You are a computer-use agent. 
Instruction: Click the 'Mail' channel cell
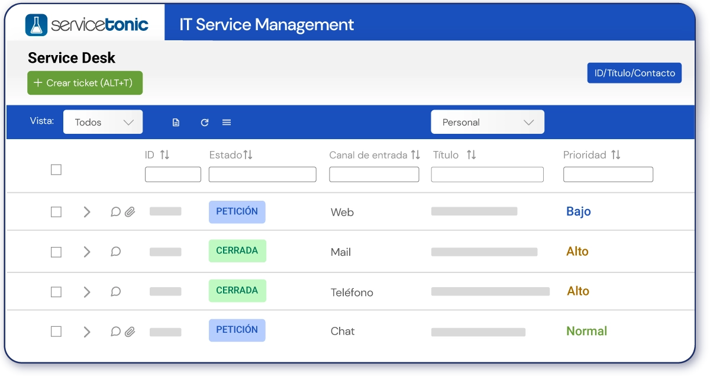(x=341, y=252)
